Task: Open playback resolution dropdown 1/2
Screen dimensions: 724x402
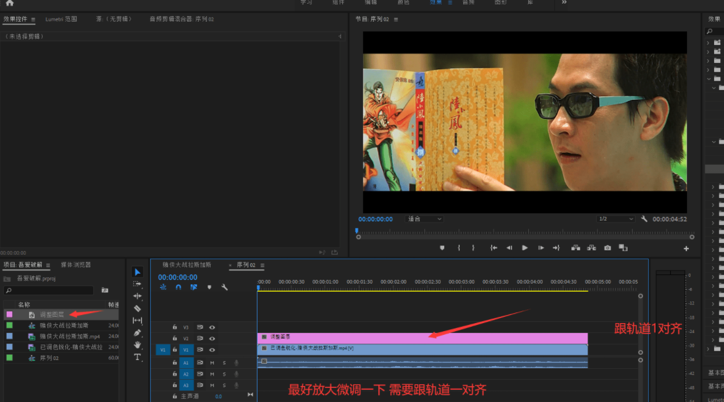Action: pos(615,219)
